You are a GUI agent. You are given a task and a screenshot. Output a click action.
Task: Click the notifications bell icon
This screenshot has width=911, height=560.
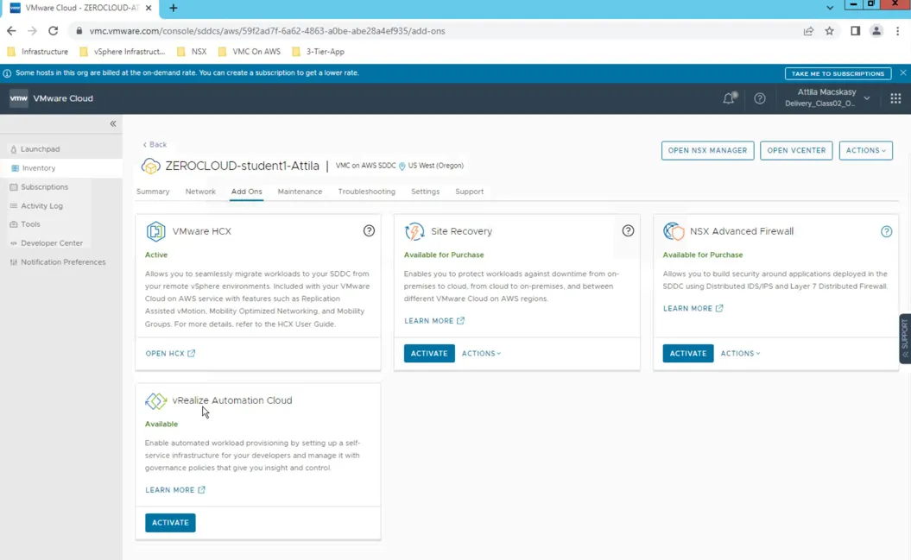tap(729, 98)
